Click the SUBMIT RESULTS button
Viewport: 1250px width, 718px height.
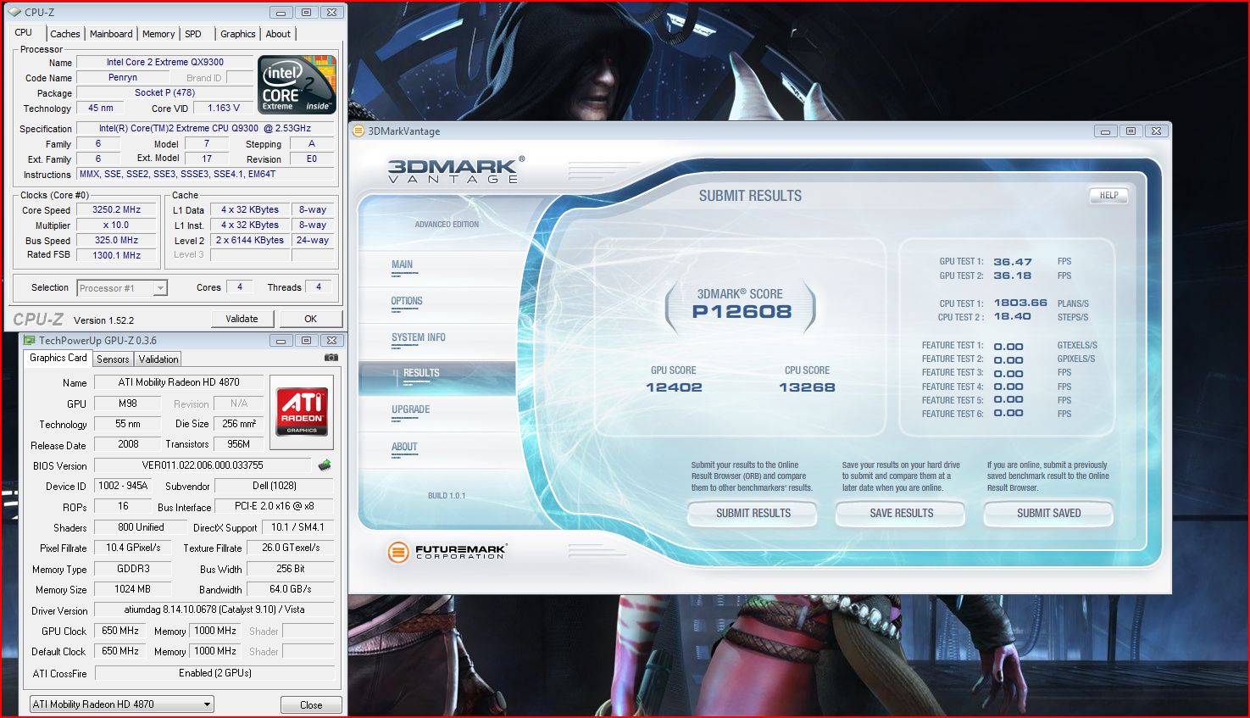click(753, 513)
